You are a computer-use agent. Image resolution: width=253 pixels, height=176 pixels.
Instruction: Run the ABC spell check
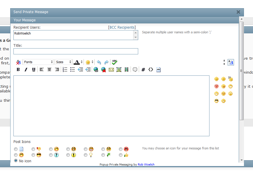114,62
